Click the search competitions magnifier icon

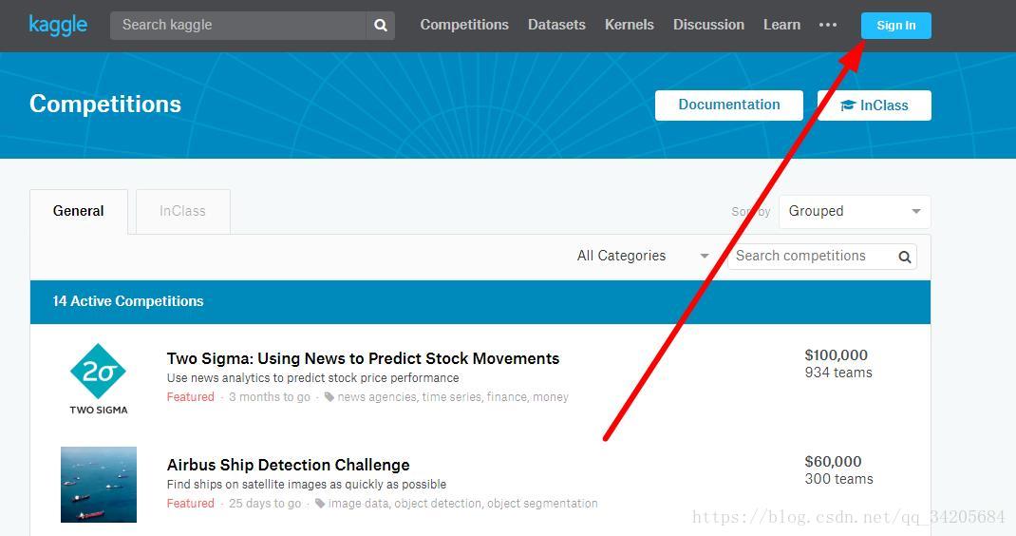905,257
